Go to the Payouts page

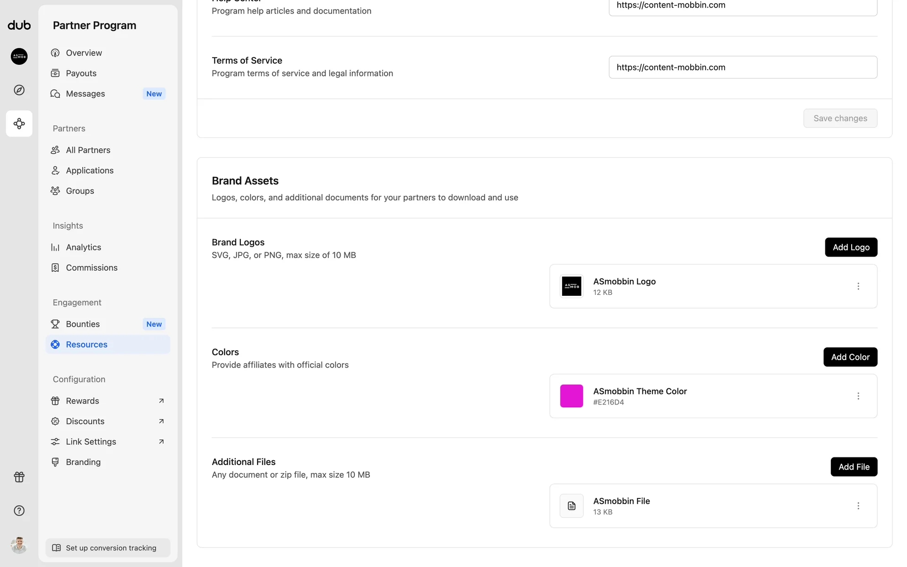(81, 73)
